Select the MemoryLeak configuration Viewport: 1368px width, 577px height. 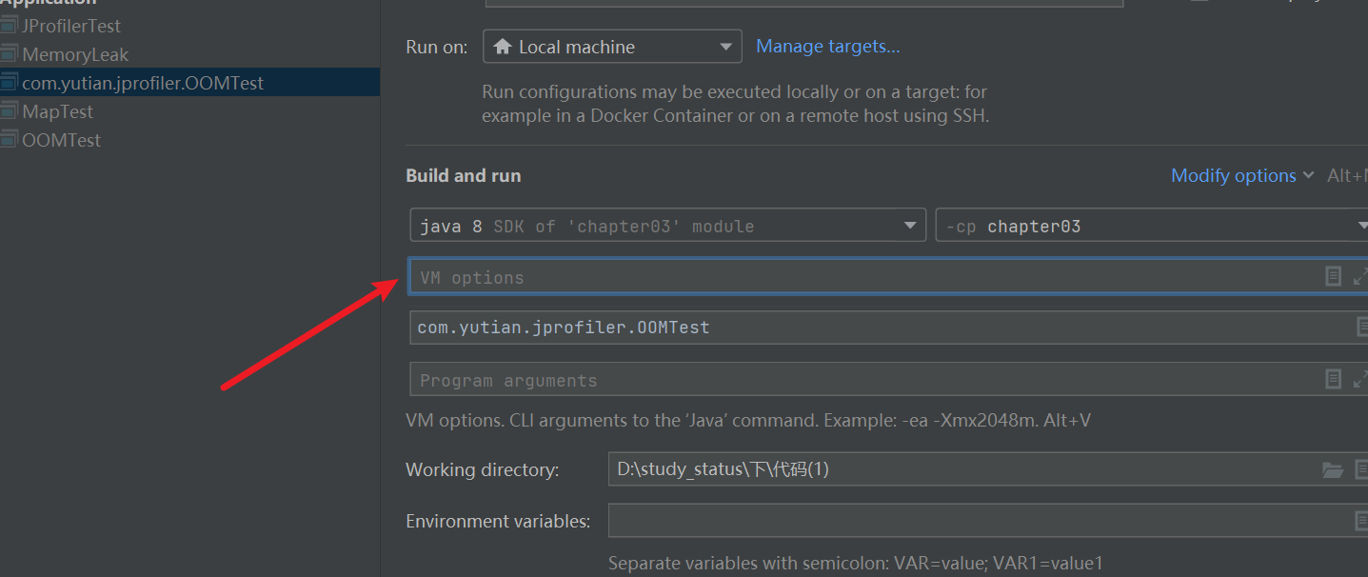[x=75, y=54]
